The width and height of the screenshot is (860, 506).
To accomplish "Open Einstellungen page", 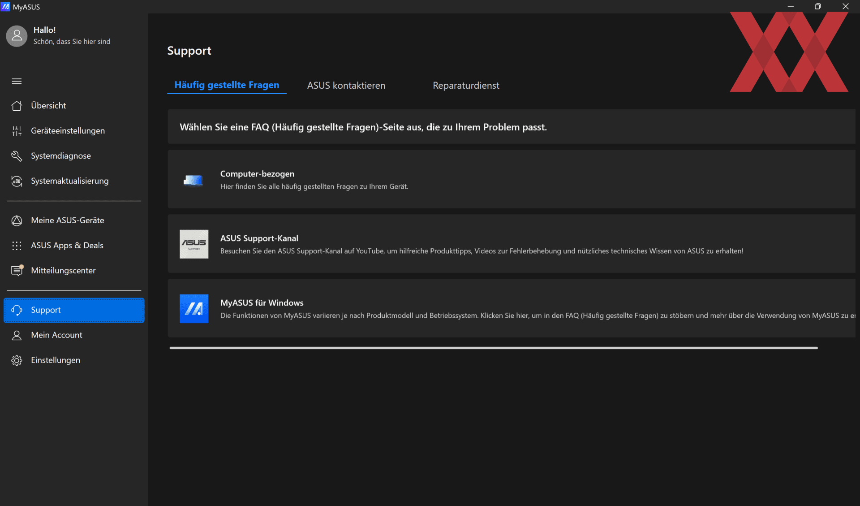I will [x=74, y=360].
